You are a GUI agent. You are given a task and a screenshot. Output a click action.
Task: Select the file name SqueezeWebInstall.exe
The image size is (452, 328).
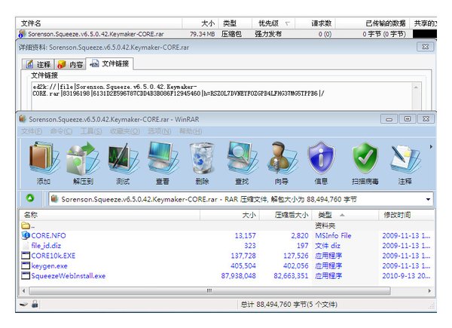pyautogui.click(x=69, y=276)
